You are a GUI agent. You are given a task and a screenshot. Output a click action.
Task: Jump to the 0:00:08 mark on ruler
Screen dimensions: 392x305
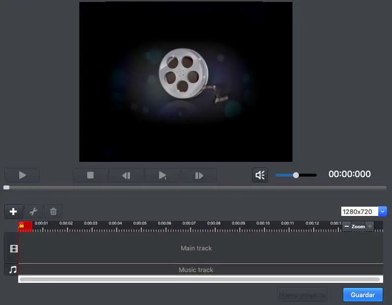(214, 223)
